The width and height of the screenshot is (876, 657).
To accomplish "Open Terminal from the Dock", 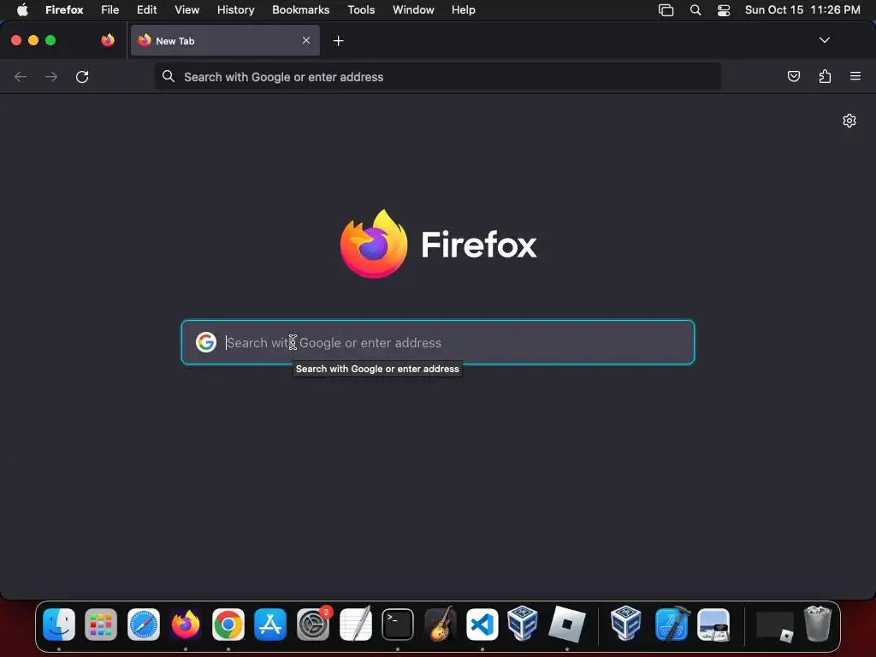I will click(x=398, y=624).
